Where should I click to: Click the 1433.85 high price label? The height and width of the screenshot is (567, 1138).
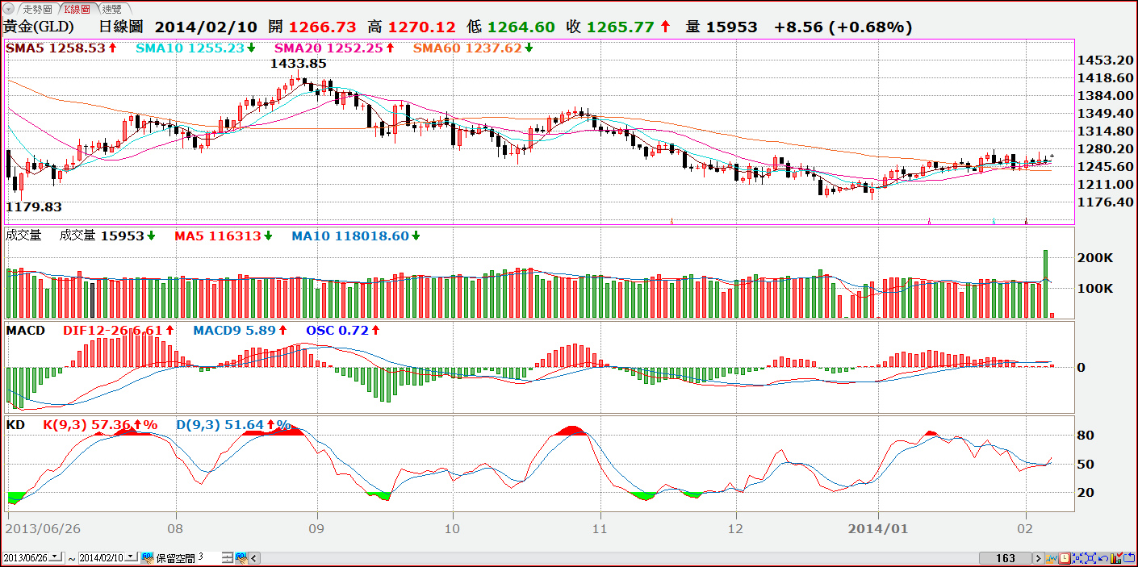pos(299,63)
